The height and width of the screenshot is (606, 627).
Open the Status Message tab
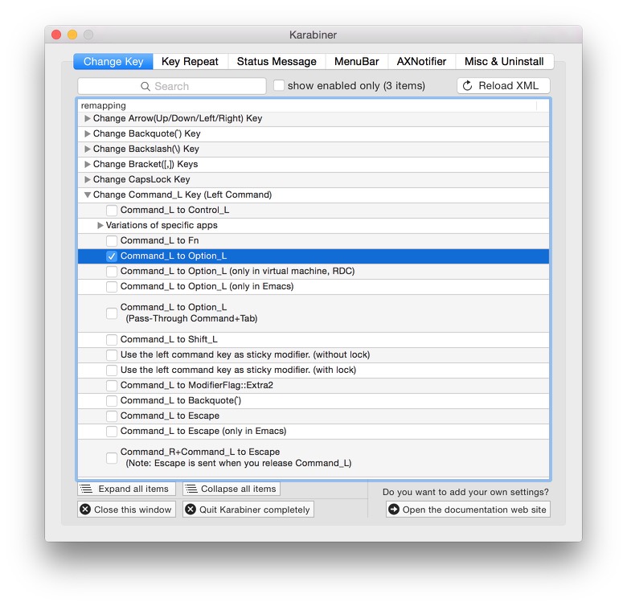[x=277, y=62]
